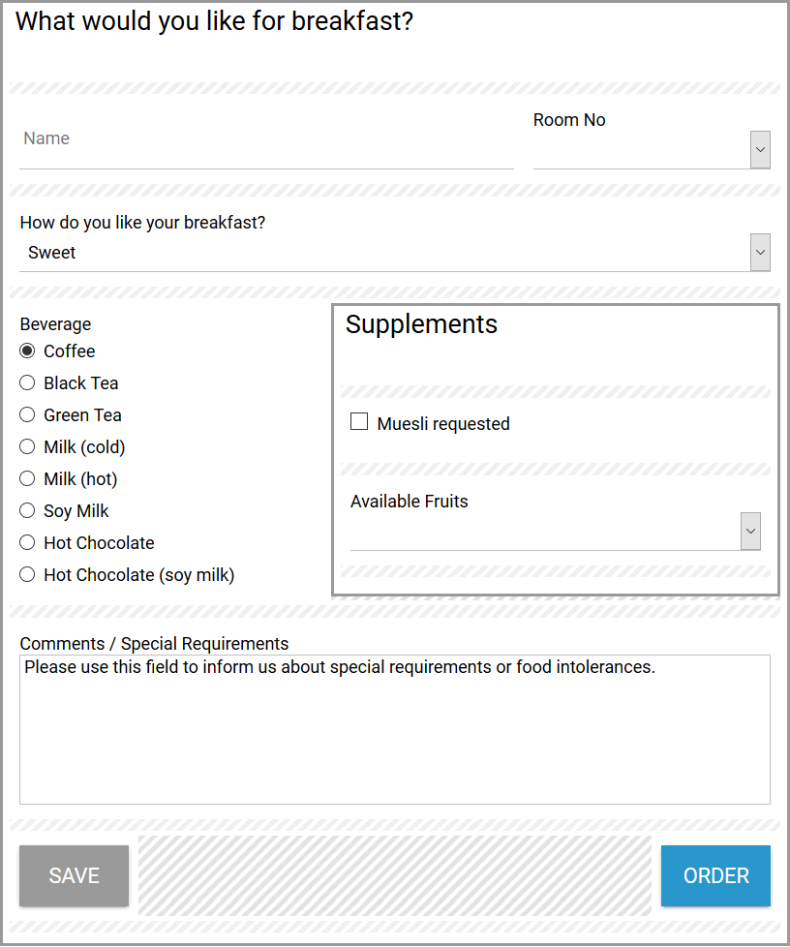Viewport: 790px width, 947px height.
Task: Select Soy Milk as beverage
Action: click(x=27, y=510)
